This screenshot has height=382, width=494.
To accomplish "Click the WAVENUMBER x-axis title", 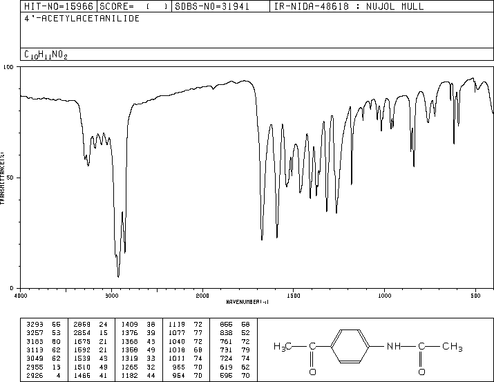I will 247,302.
